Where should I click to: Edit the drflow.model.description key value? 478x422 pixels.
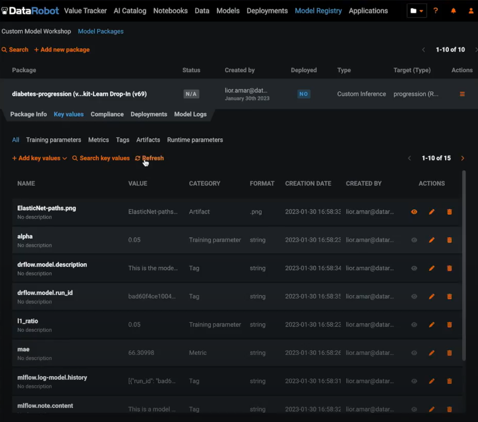coord(432,268)
